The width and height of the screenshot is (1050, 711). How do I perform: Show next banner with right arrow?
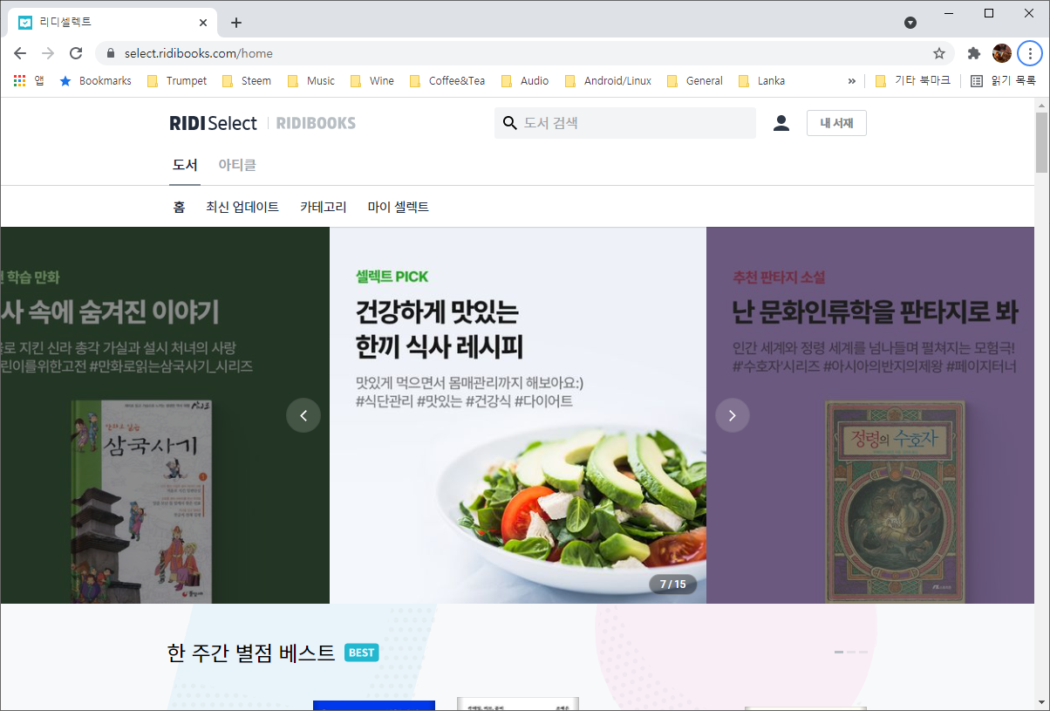733,415
